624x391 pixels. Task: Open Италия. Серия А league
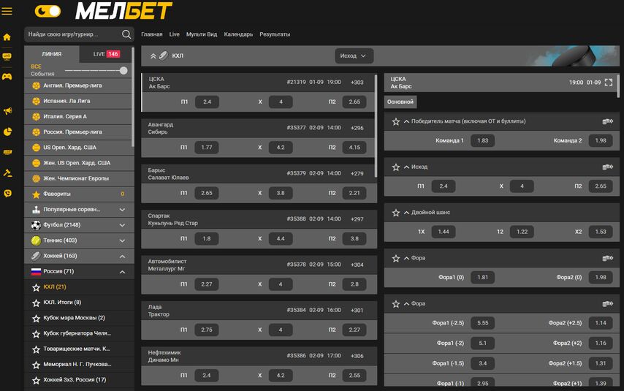point(78,117)
